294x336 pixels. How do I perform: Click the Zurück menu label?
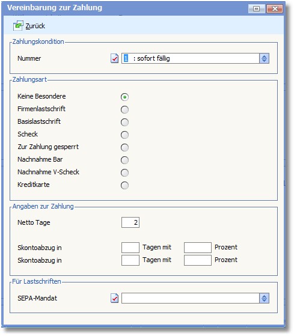(35, 26)
